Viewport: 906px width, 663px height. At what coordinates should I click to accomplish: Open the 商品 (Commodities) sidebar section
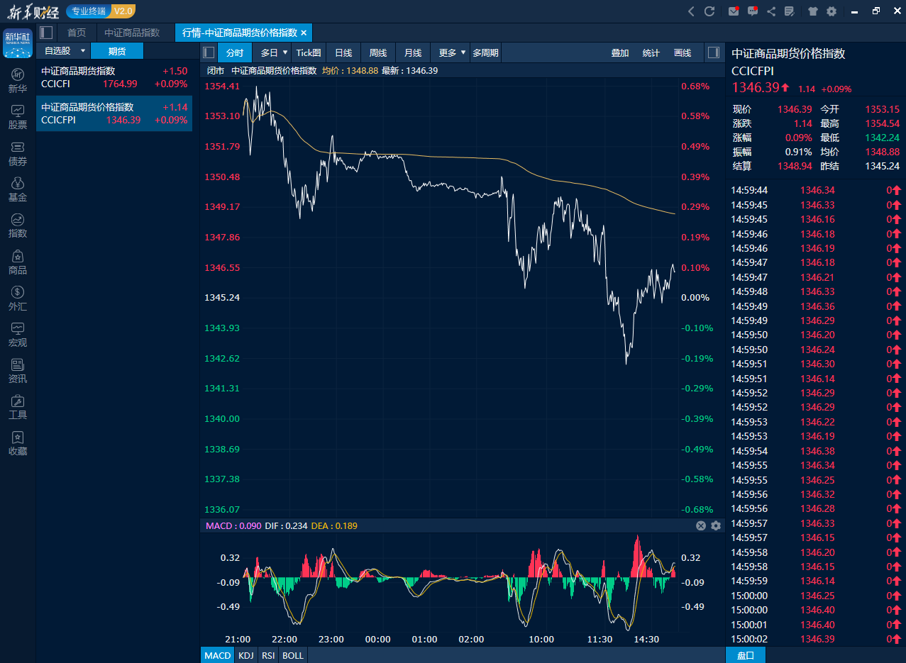coord(17,262)
